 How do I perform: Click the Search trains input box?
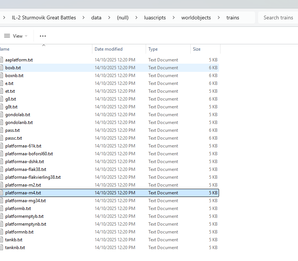point(278,17)
